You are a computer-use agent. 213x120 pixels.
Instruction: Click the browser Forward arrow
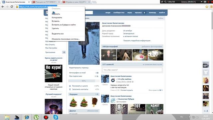tap(7, 7)
